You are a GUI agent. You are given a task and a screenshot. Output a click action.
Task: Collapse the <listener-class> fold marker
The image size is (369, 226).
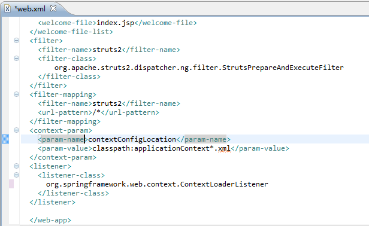tap(16, 175)
